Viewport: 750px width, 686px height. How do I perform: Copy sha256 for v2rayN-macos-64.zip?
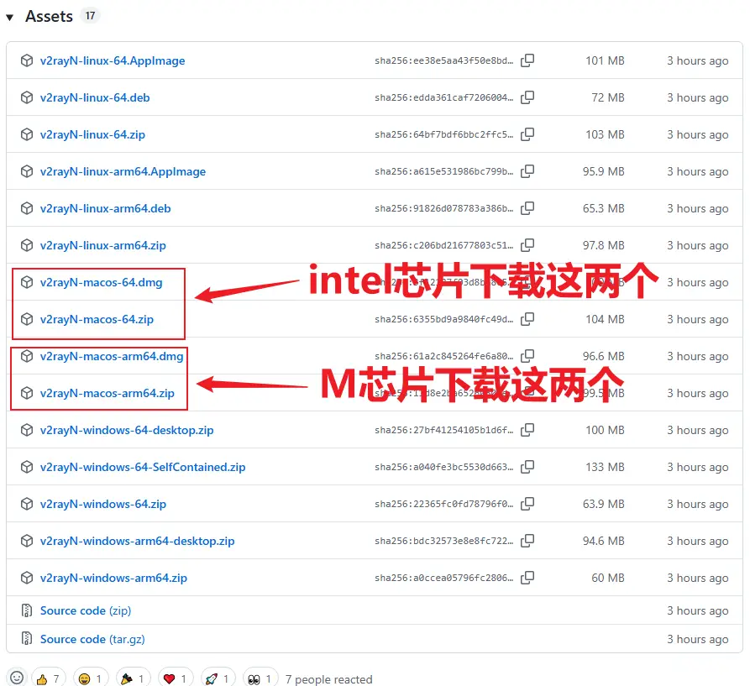click(x=527, y=319)
